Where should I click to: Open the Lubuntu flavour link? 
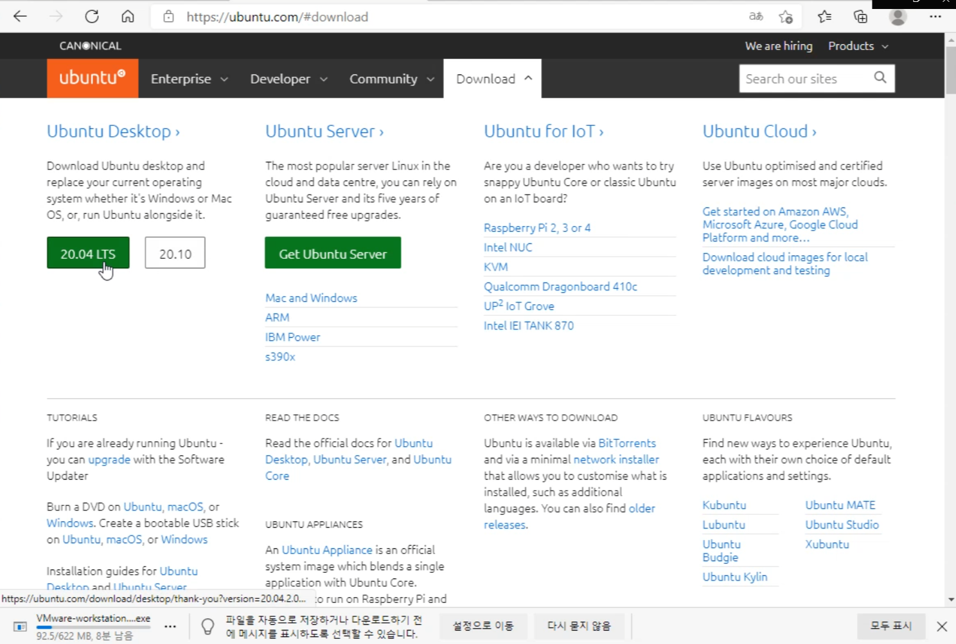723,525
